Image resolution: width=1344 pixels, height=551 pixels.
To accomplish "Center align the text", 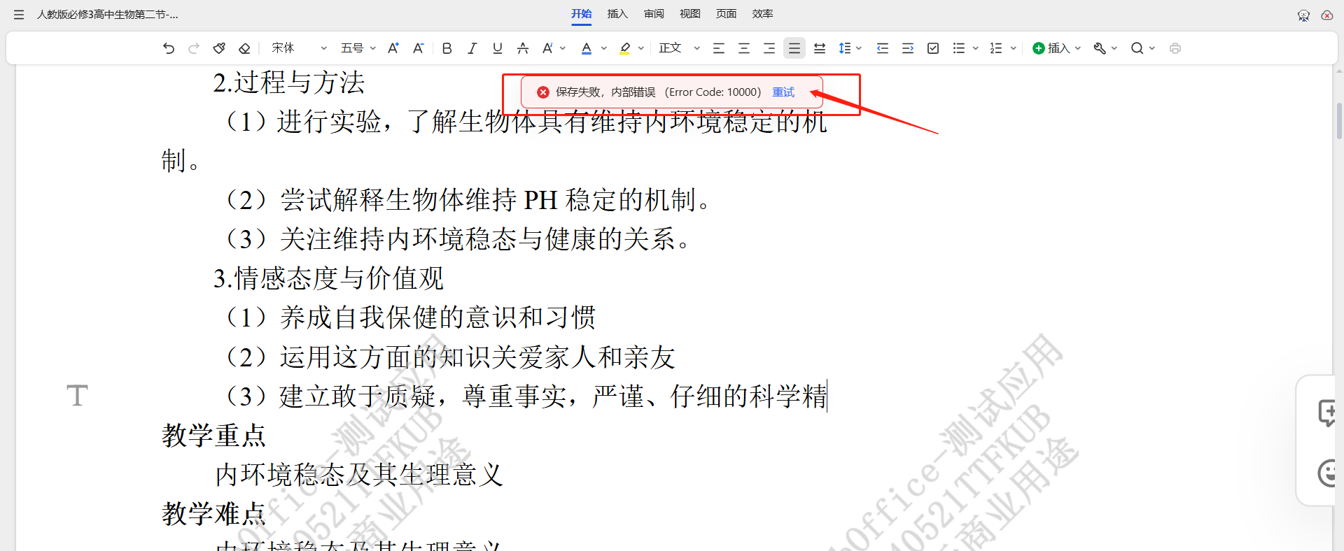I will 744,48.
